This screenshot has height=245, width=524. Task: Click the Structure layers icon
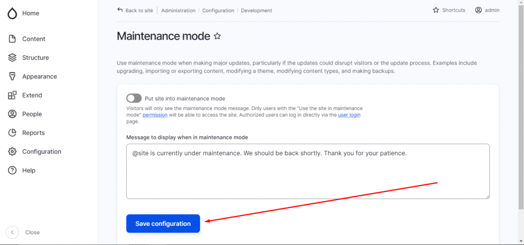(12, 58)
